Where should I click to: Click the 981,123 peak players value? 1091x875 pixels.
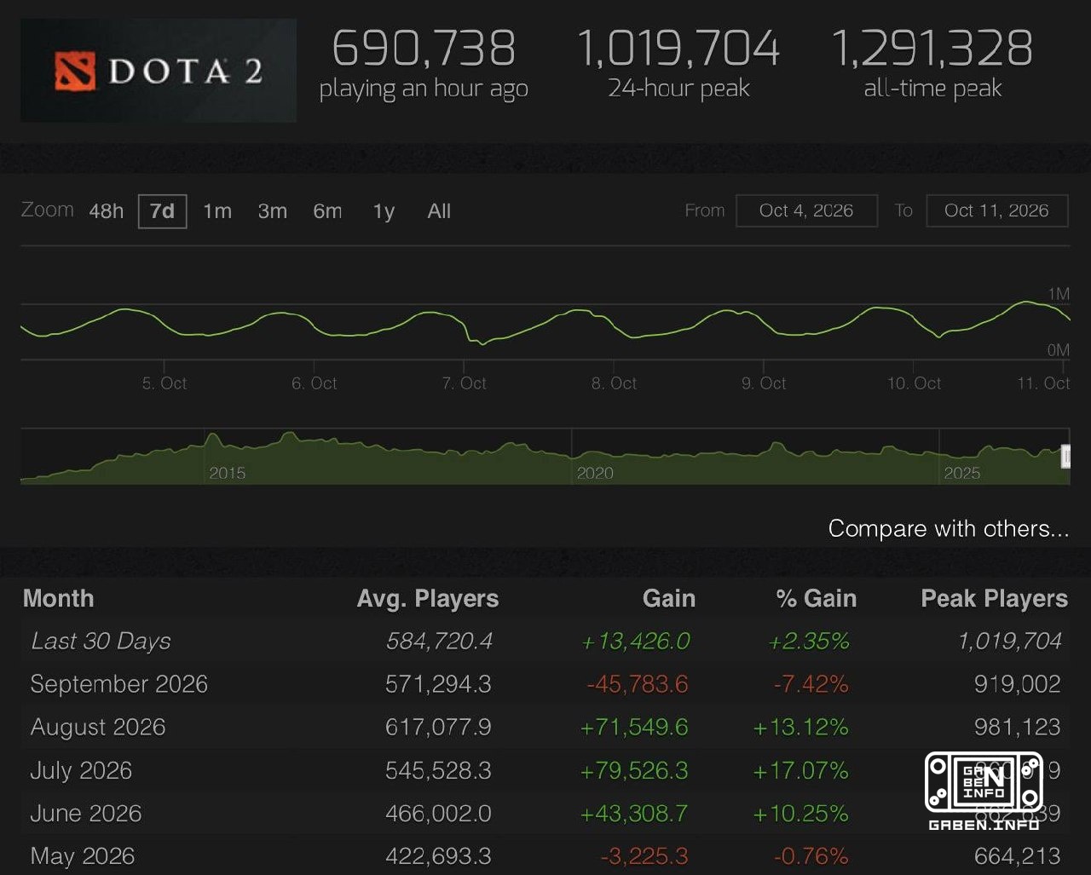point(1018,727)
